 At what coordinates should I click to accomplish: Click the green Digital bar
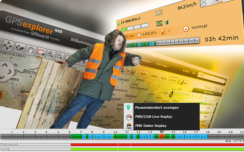tap(157, 149)
